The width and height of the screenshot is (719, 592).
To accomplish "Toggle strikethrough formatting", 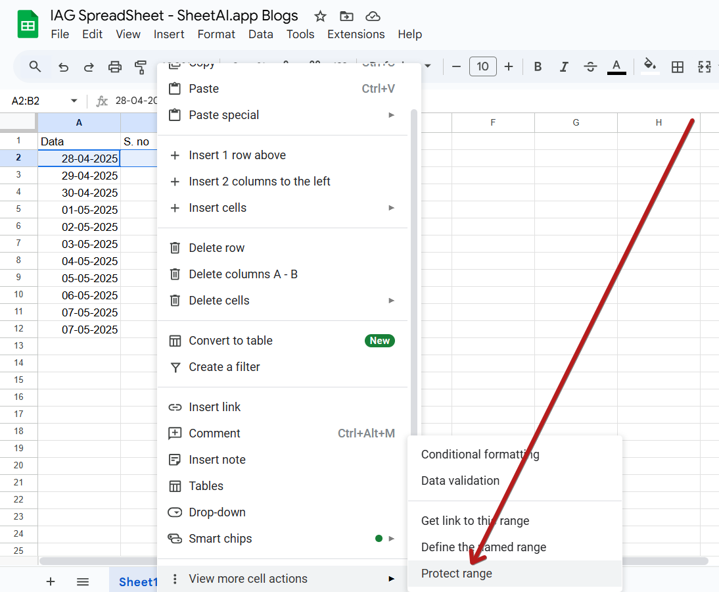I will (590, 67).
